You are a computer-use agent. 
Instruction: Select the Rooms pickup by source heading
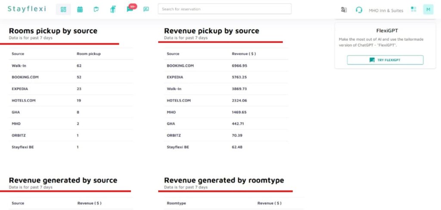point(53,31)
